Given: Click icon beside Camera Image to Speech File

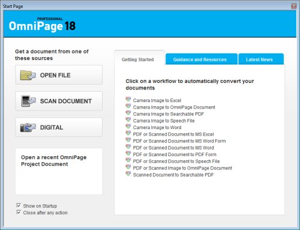Looking at the screenshot, I should click(128, 120).
